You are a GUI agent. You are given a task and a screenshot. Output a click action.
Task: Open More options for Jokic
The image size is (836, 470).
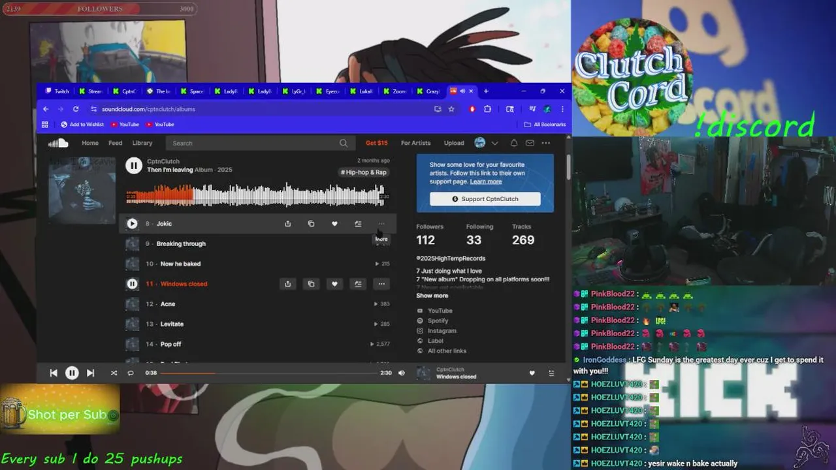click(381, 224)
